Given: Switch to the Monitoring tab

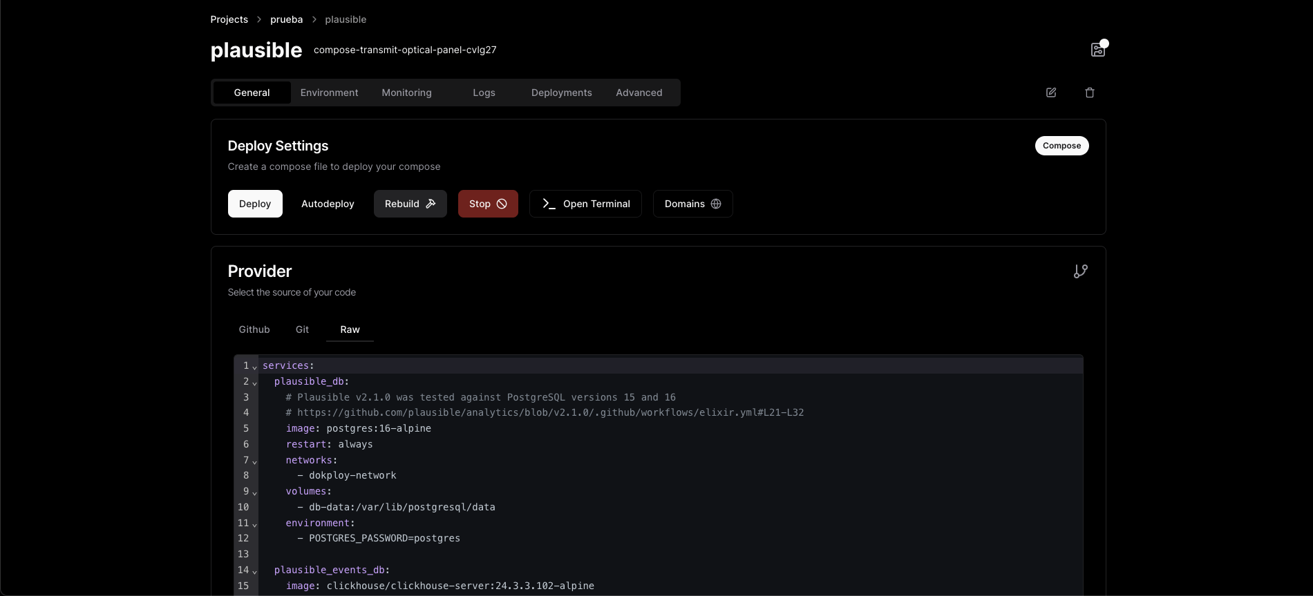Looking at the screenshot, I should click(x=406, y=93).
